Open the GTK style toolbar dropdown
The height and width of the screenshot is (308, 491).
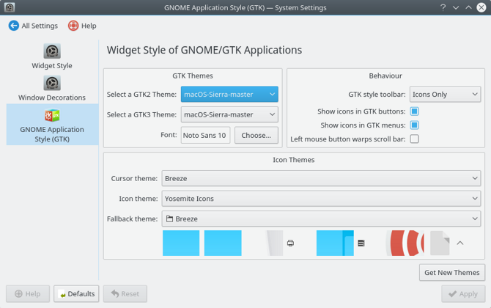point(445,95)
